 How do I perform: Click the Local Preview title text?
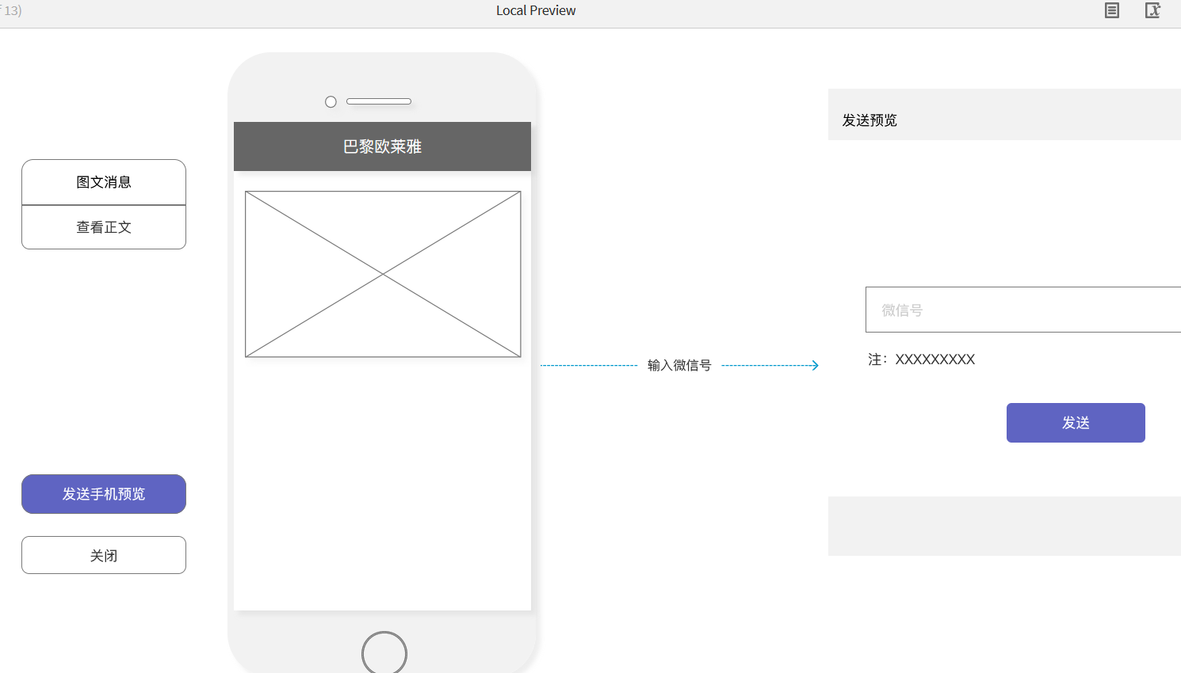pos(536,10)
